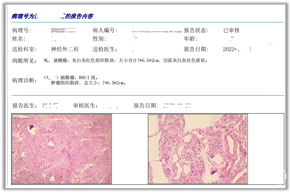The width and height of the screenshot is (291, 193).
Task: Select the gross description text mentioning 7*6.5*2cm 切面
Action: coord(126,61)
